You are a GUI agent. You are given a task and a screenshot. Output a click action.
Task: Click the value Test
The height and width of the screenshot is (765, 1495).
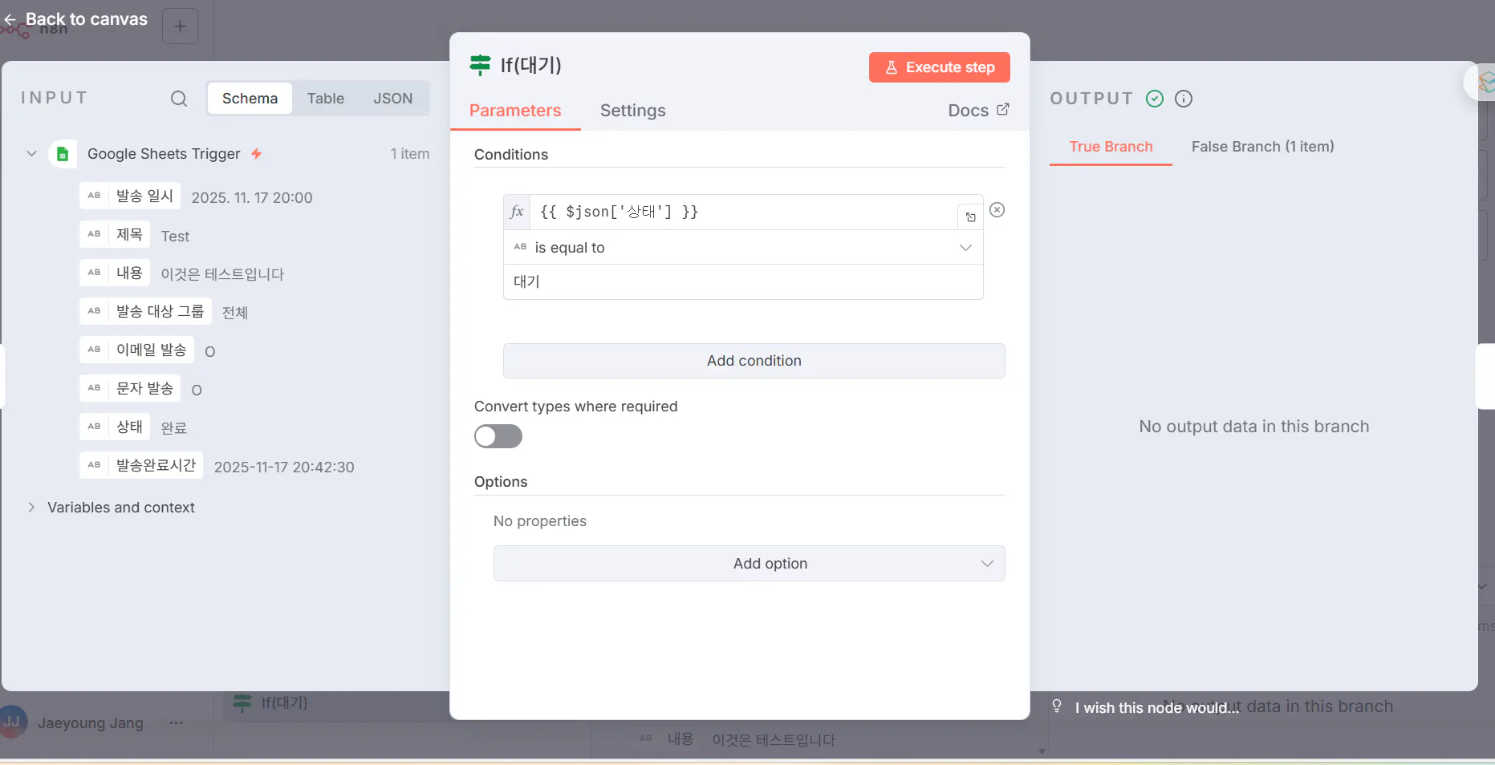tap(175, 236)
